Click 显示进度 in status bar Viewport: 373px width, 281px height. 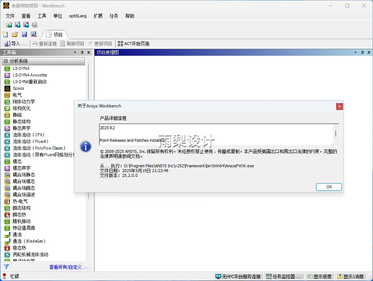coord(320,277)
